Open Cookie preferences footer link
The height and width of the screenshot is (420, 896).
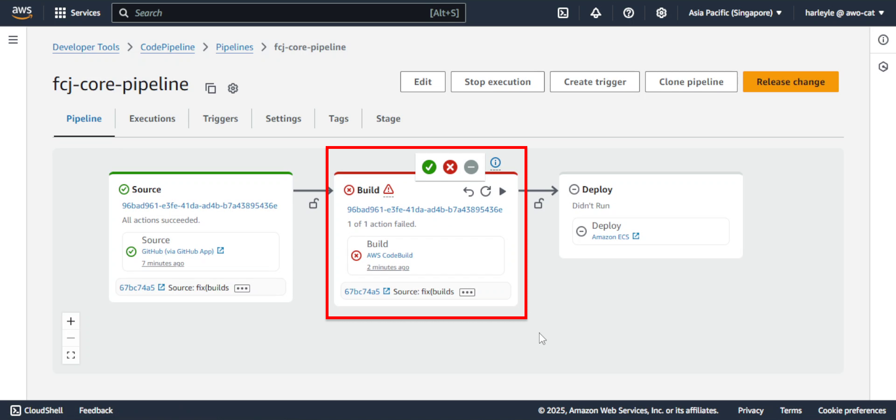click(x=852, y=410)
